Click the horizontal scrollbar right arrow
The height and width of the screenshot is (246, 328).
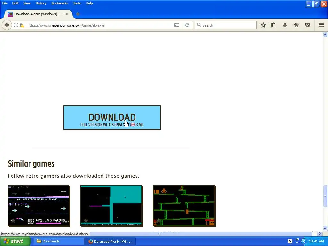click(x=320, y=234)
